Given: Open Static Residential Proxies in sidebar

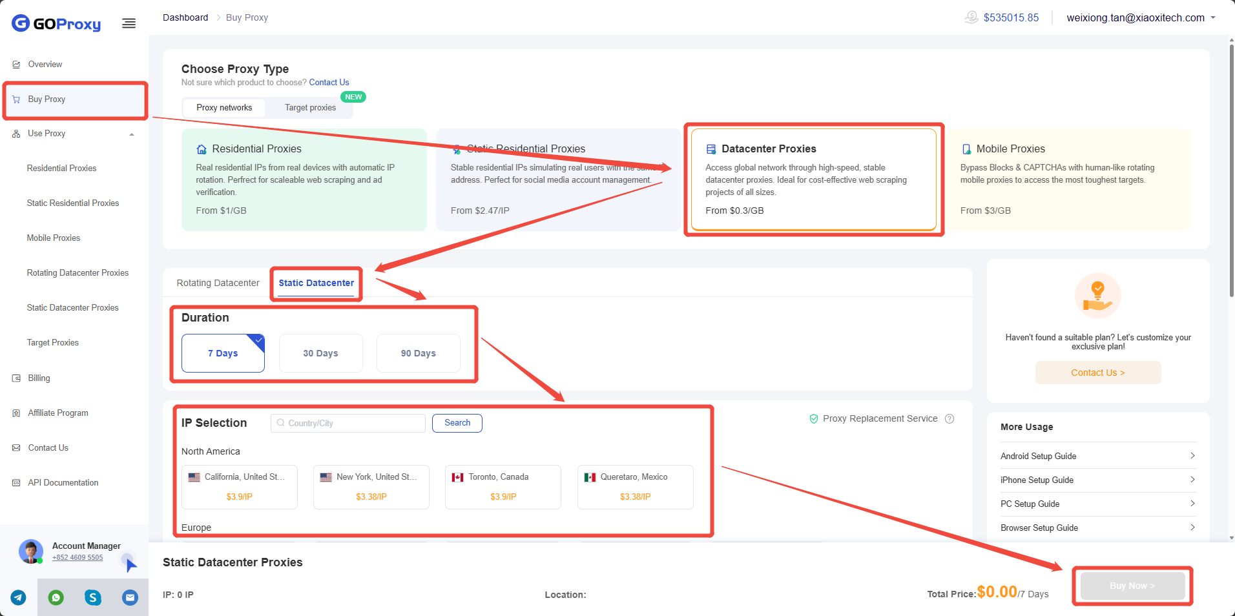Looking at the screenshot, I should pyautogui.click(x=73, y=203).
